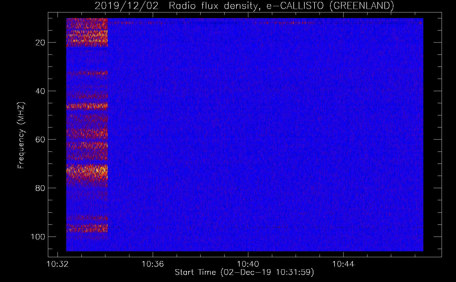This screenshot has height=282, width=456.
Task: Click the 80 MHz frequency tick label
Action: (40, 188)
